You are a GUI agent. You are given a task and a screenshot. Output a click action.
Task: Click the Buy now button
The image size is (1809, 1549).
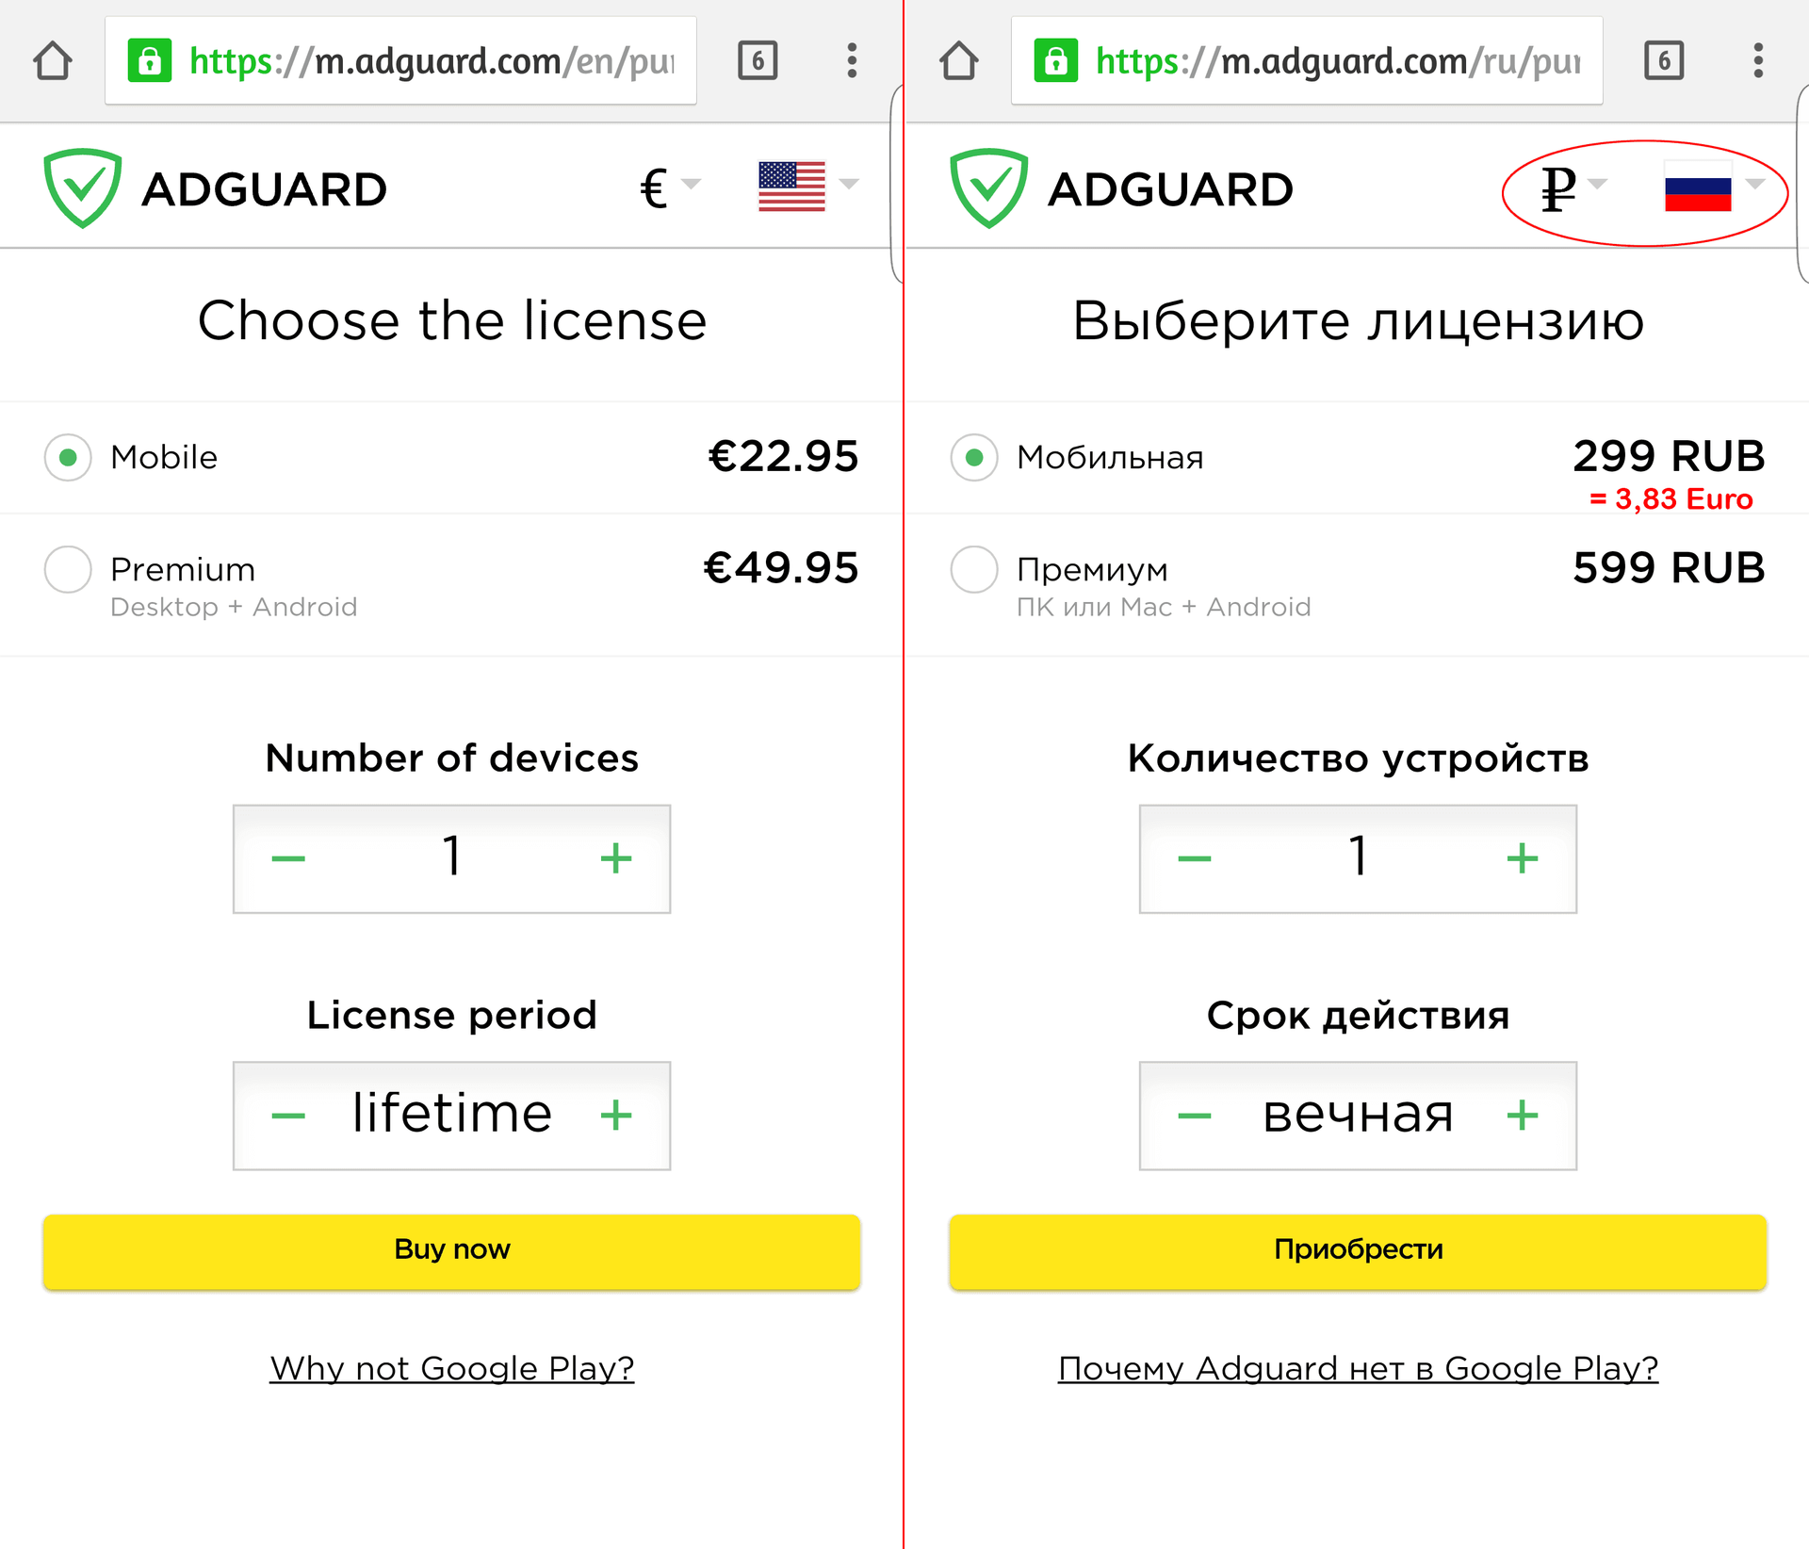[x=451, y=1250]
